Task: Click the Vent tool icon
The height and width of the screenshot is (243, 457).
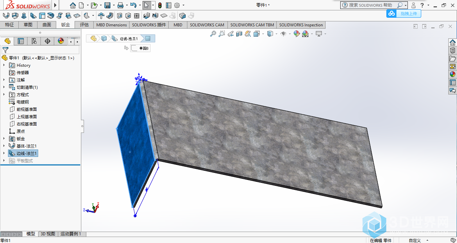Action: (x=137, y=15)
